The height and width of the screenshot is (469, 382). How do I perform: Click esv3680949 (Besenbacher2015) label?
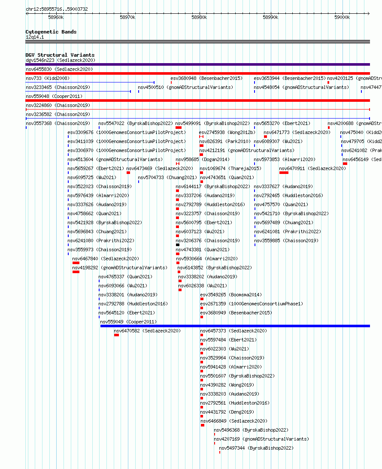tap(236, 313)
